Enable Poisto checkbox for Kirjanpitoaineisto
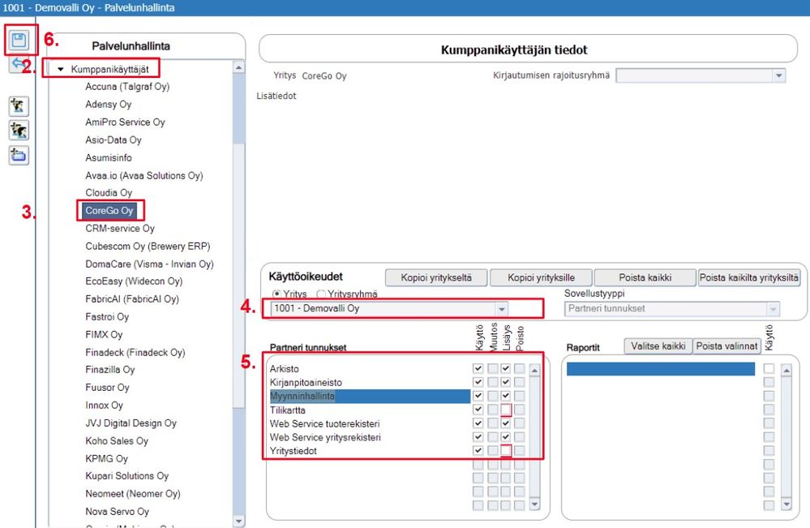The height and width of the screenshot is (528, 810). (519, 382)
